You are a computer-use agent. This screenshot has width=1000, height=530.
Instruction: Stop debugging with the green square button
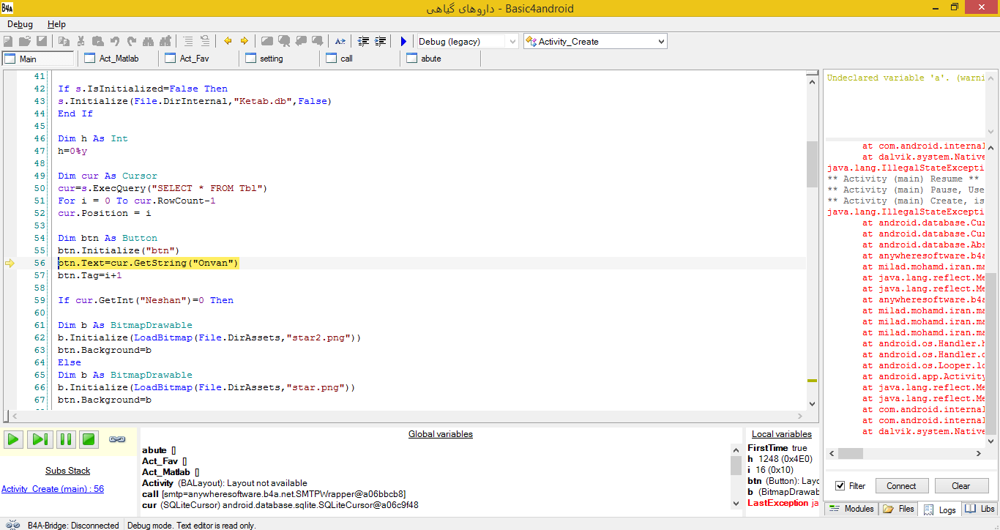89,439
